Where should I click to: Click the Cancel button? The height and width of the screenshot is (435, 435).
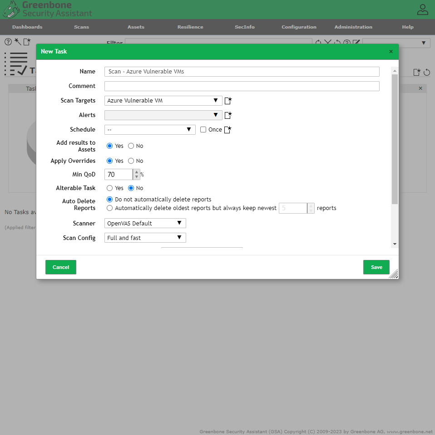click(61, 267)
